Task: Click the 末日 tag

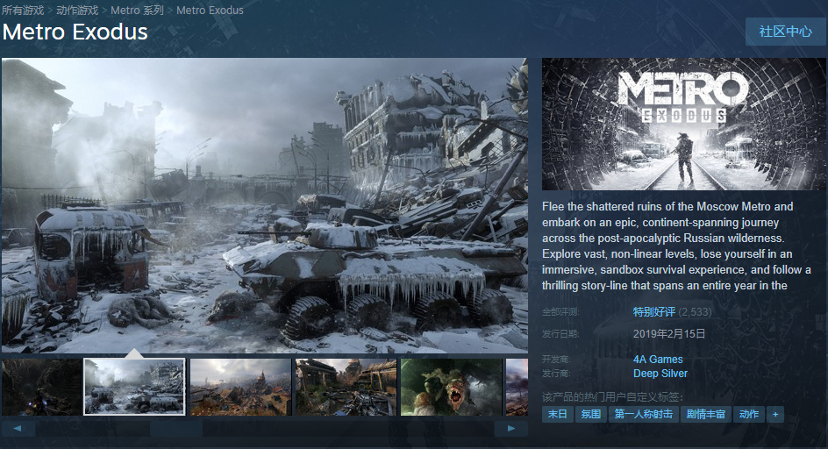Action: click(558, 414)
